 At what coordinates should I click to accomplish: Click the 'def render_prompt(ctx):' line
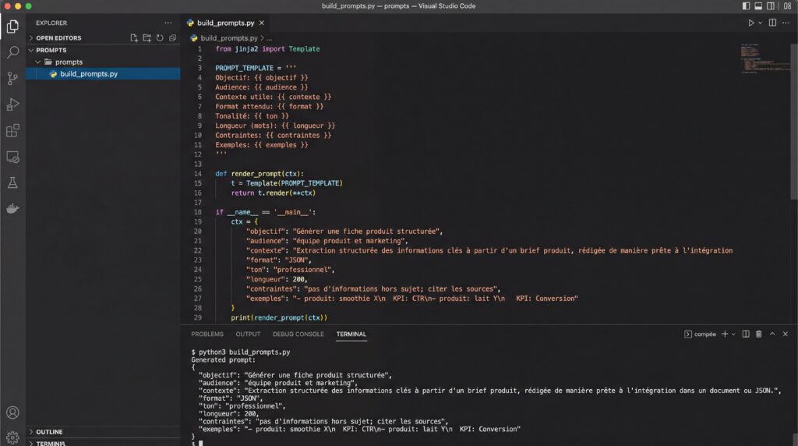pyautogui.click(x=260, y=174)
